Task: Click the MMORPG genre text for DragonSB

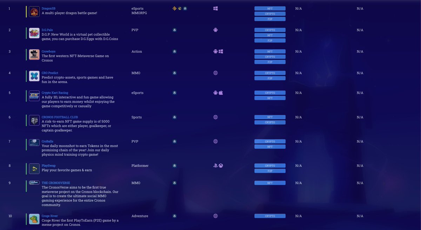Action: coord(140,13)
